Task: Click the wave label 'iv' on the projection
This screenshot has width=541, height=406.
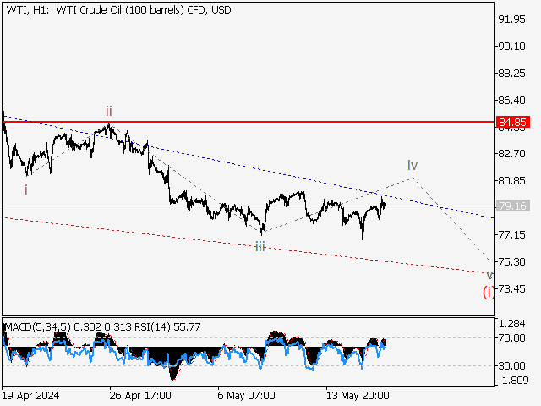Action: pos(413,166)
